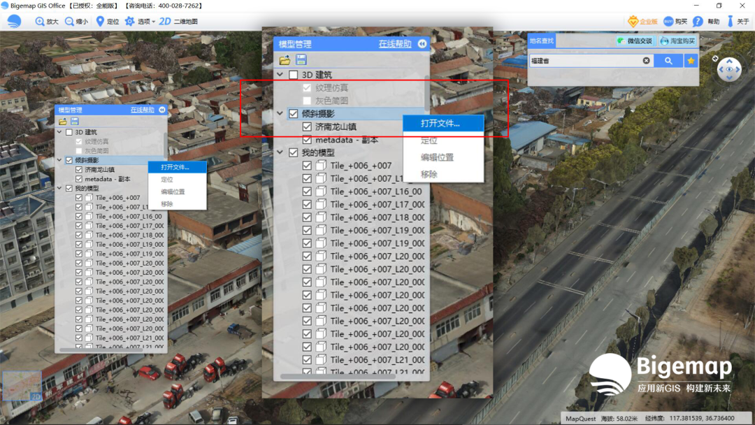The image size is (755, 425).
Task: Choose 移除 in small context menu
Action: [x=177, y=203]
